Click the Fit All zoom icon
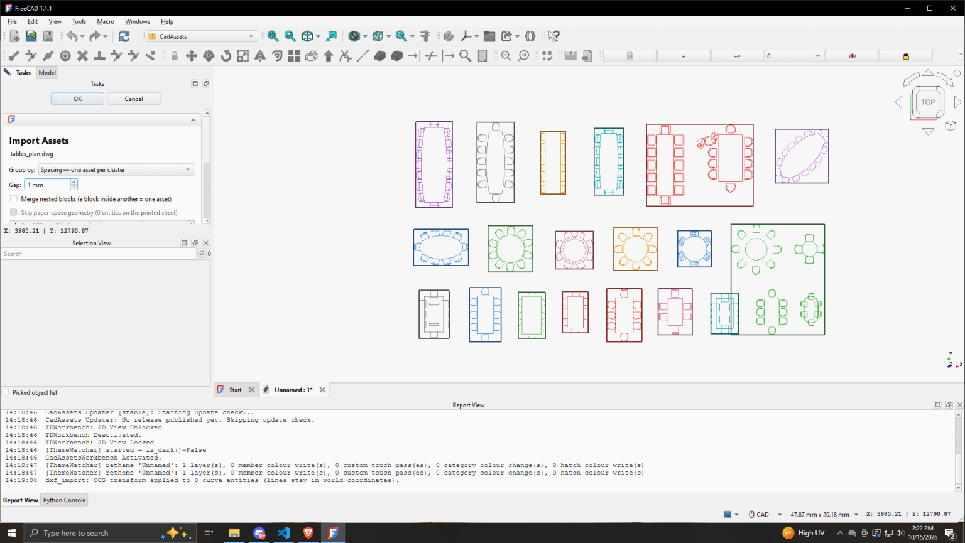The height and width of the screenshot is (543, 965). 273,36
